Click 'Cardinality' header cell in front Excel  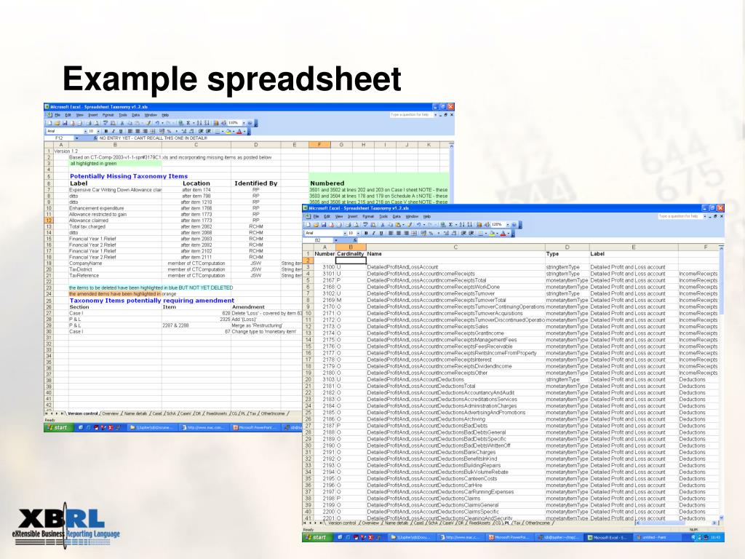pos(351,254)
